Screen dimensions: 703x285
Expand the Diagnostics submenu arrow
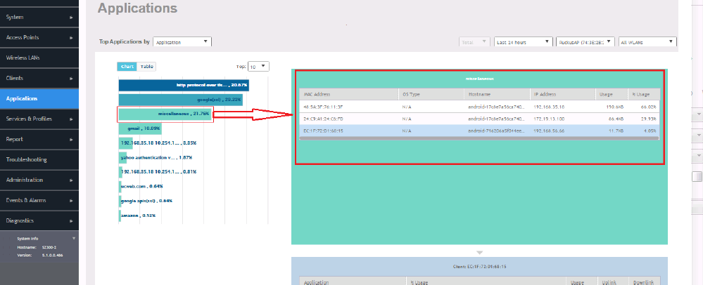point(72,221)
